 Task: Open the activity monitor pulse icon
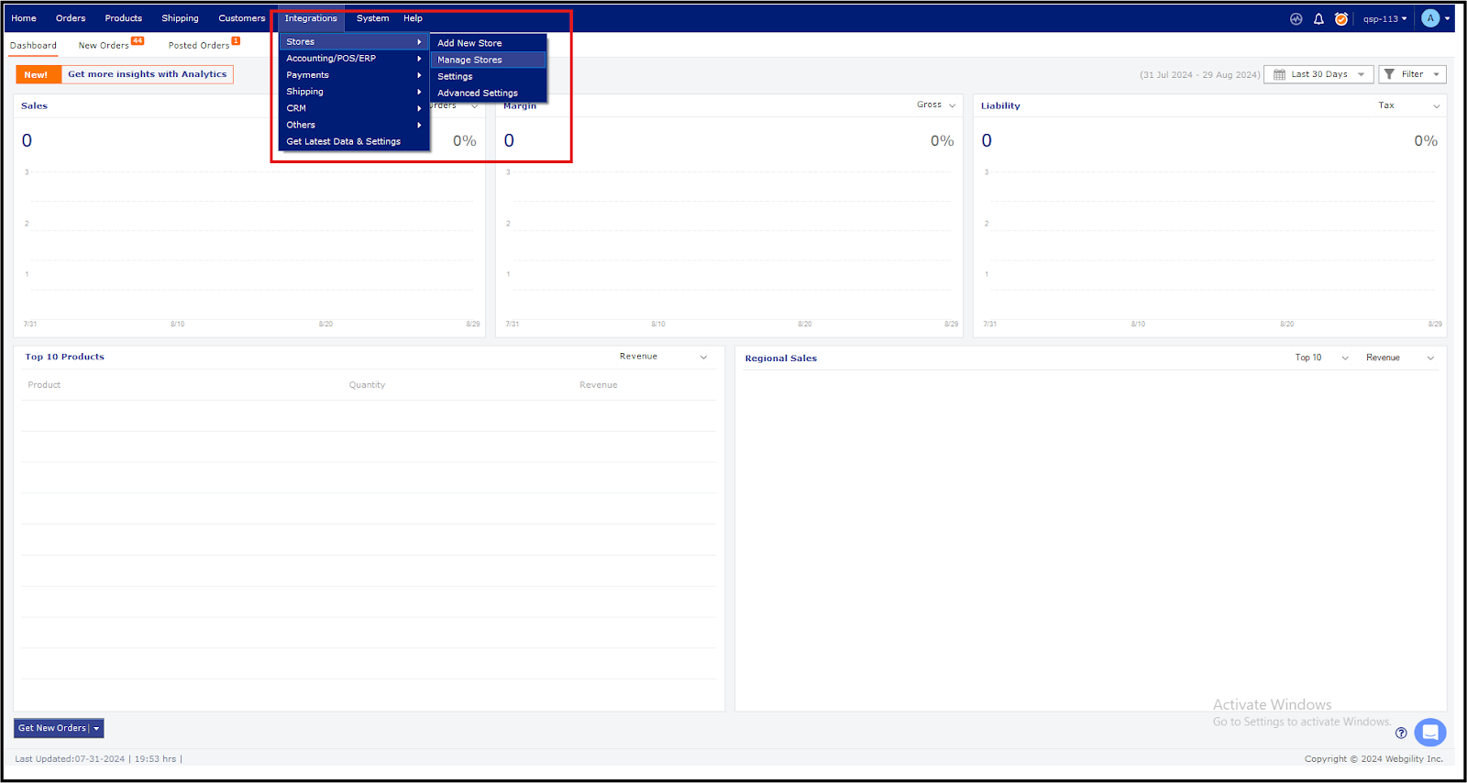1296,18
